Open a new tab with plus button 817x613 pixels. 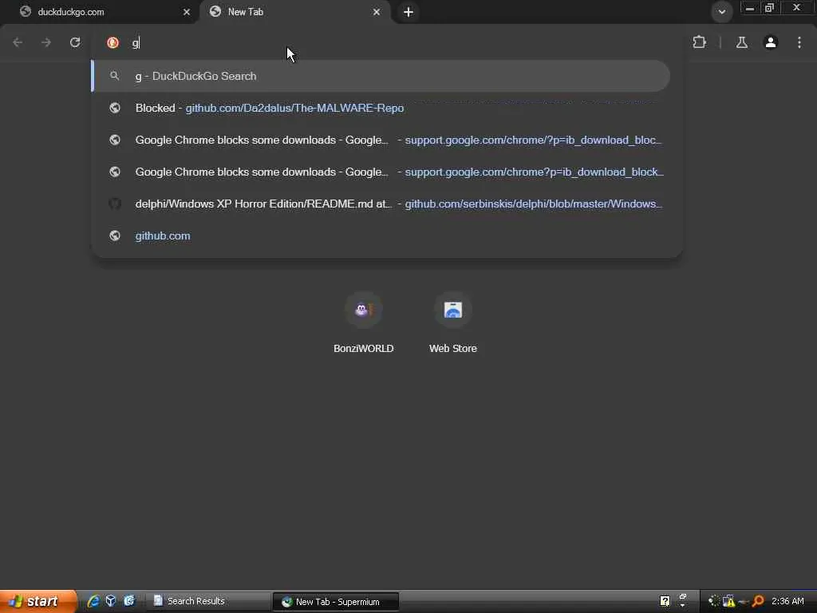click(x=408, y=12)
